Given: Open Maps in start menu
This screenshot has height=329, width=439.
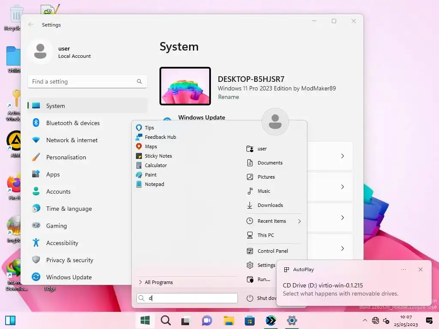Looking at the screenshot, I should pyautogui.click(x=147, y=147).
